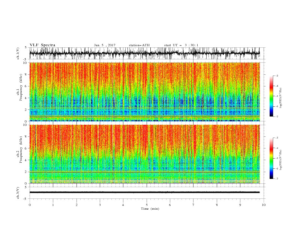Screen dimensions: 297x230
Task: Click the "2" tick on the time axis
Action: pos(76,205)
